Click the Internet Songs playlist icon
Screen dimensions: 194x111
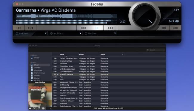pyautogui.click(x=32, y=73)
